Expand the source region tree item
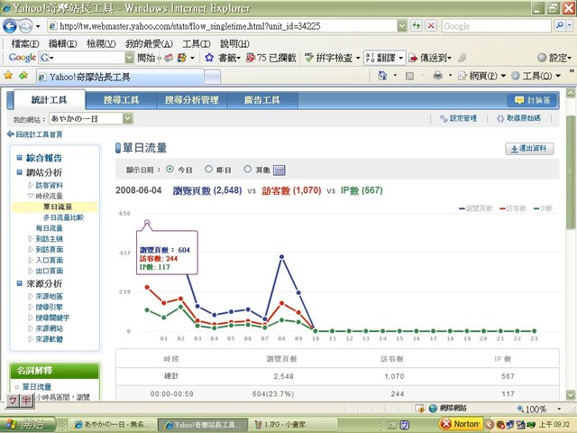The width and height of the screenshot is (577, 433). 31,296
